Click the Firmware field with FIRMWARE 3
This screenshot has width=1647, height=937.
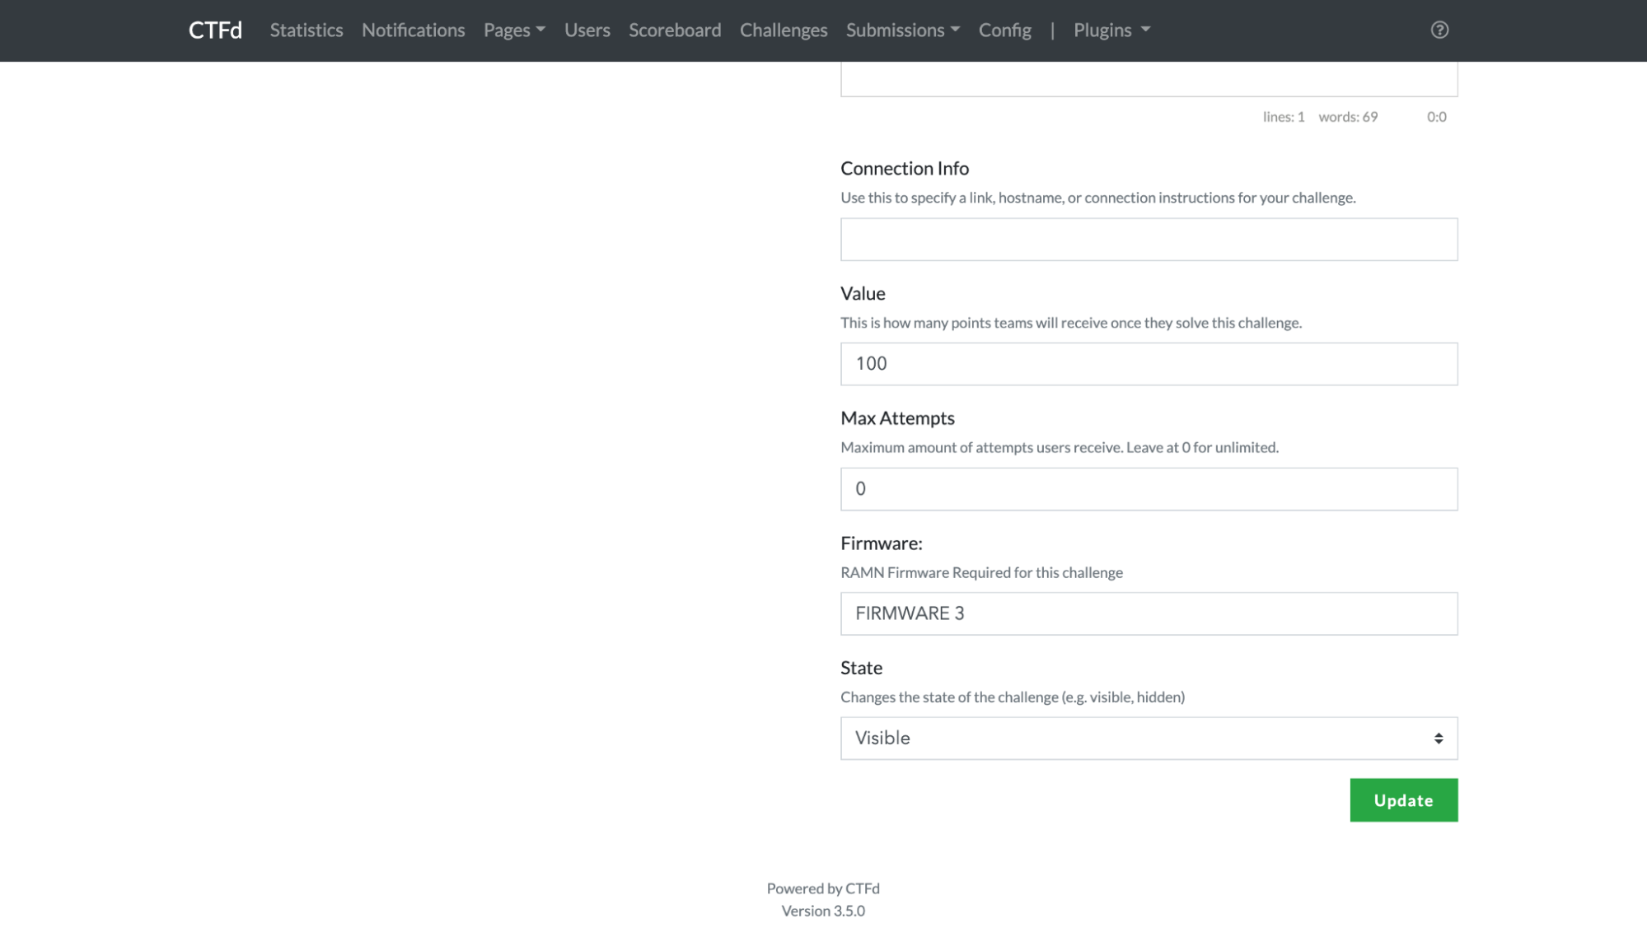[1148, 613]
